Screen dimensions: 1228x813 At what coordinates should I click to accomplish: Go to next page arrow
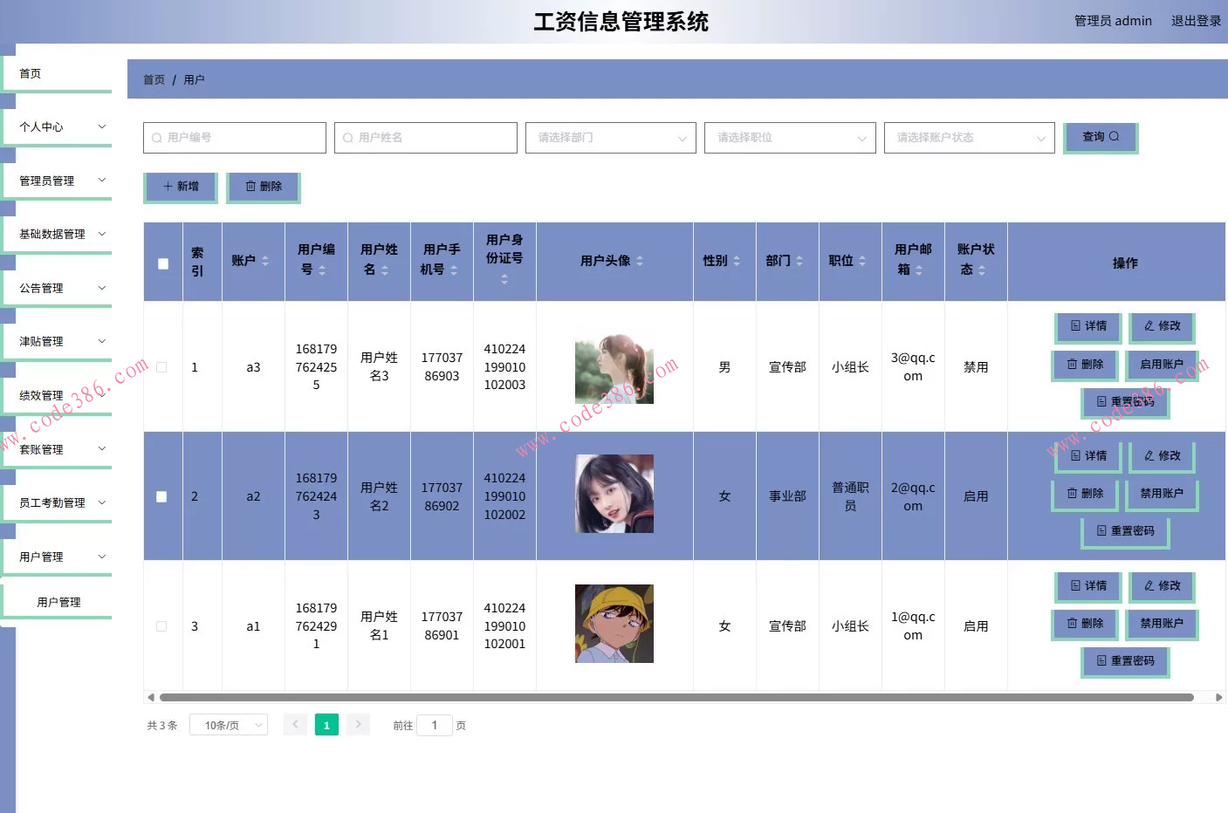click(358, 725)
